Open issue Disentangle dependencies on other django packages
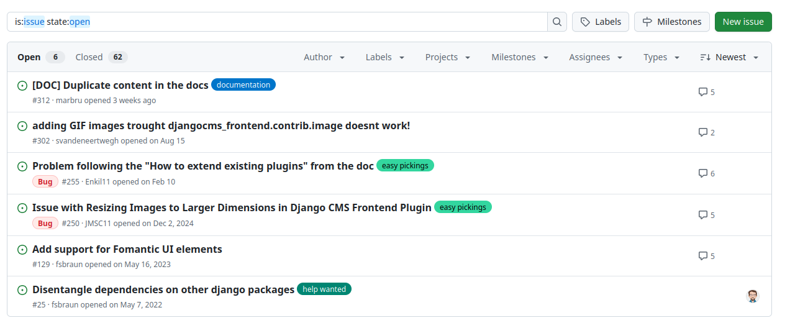The height and width of the screenshot is (323, 795). pos(163,289)
